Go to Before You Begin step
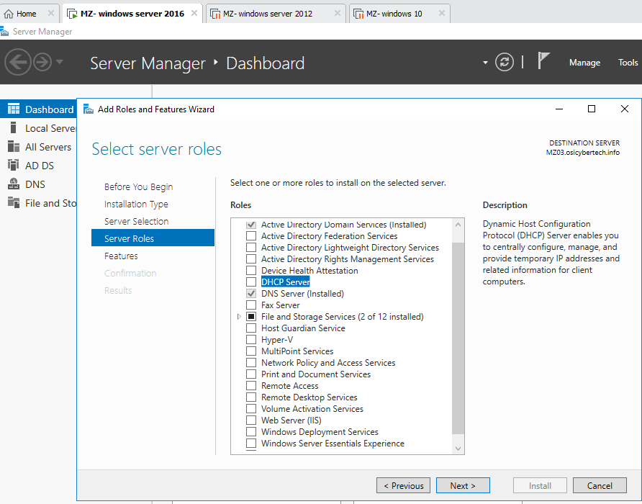The width and height of the screenshot is (642, 504). [138, 187]
